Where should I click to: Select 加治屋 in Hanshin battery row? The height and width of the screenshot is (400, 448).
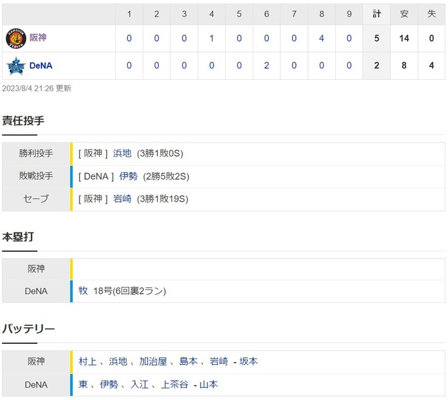tap(153, 362)
